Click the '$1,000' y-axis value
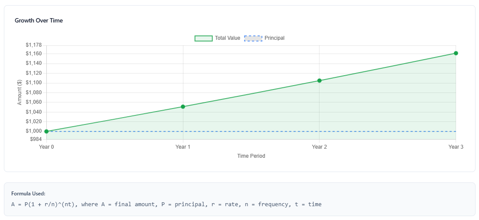 (34, 131)
